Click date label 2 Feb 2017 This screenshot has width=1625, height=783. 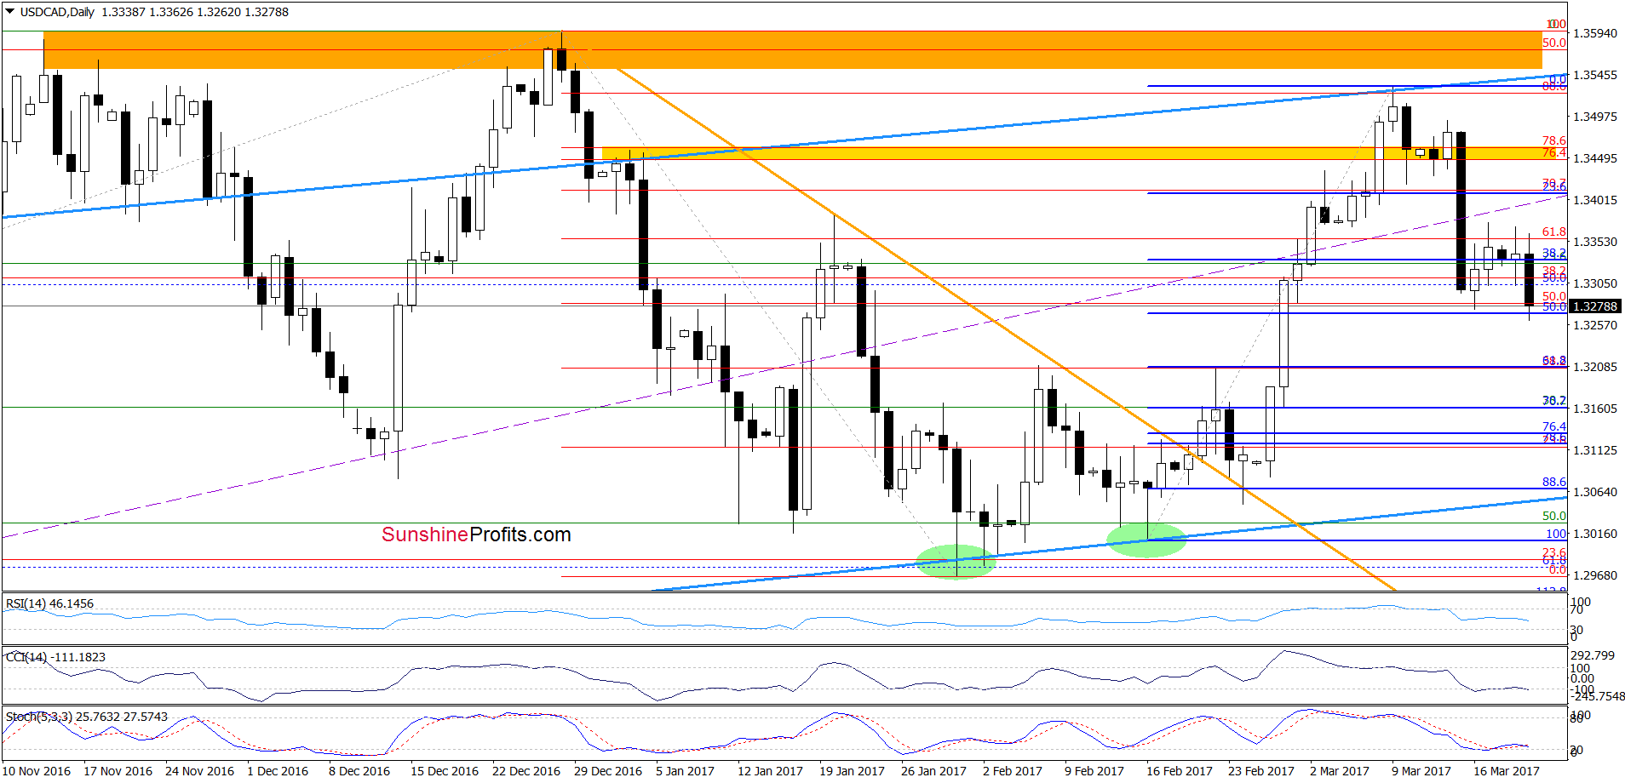1013,771
